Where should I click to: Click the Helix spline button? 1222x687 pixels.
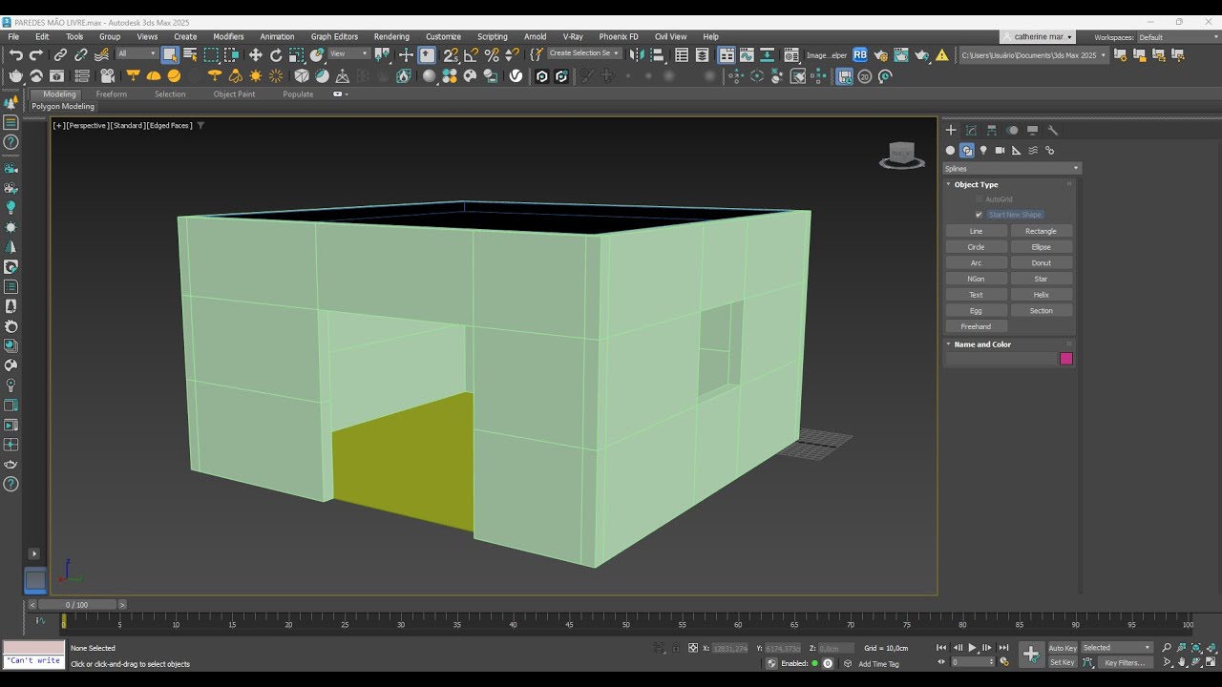pos(1041,295)
